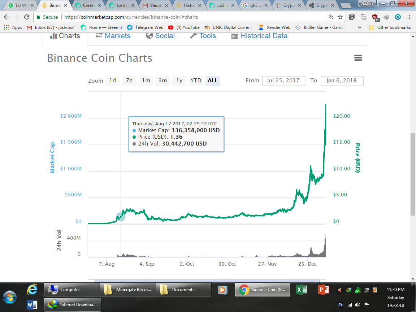Switch to the Markets tab
Screen dimensions: 416x312
113,36
